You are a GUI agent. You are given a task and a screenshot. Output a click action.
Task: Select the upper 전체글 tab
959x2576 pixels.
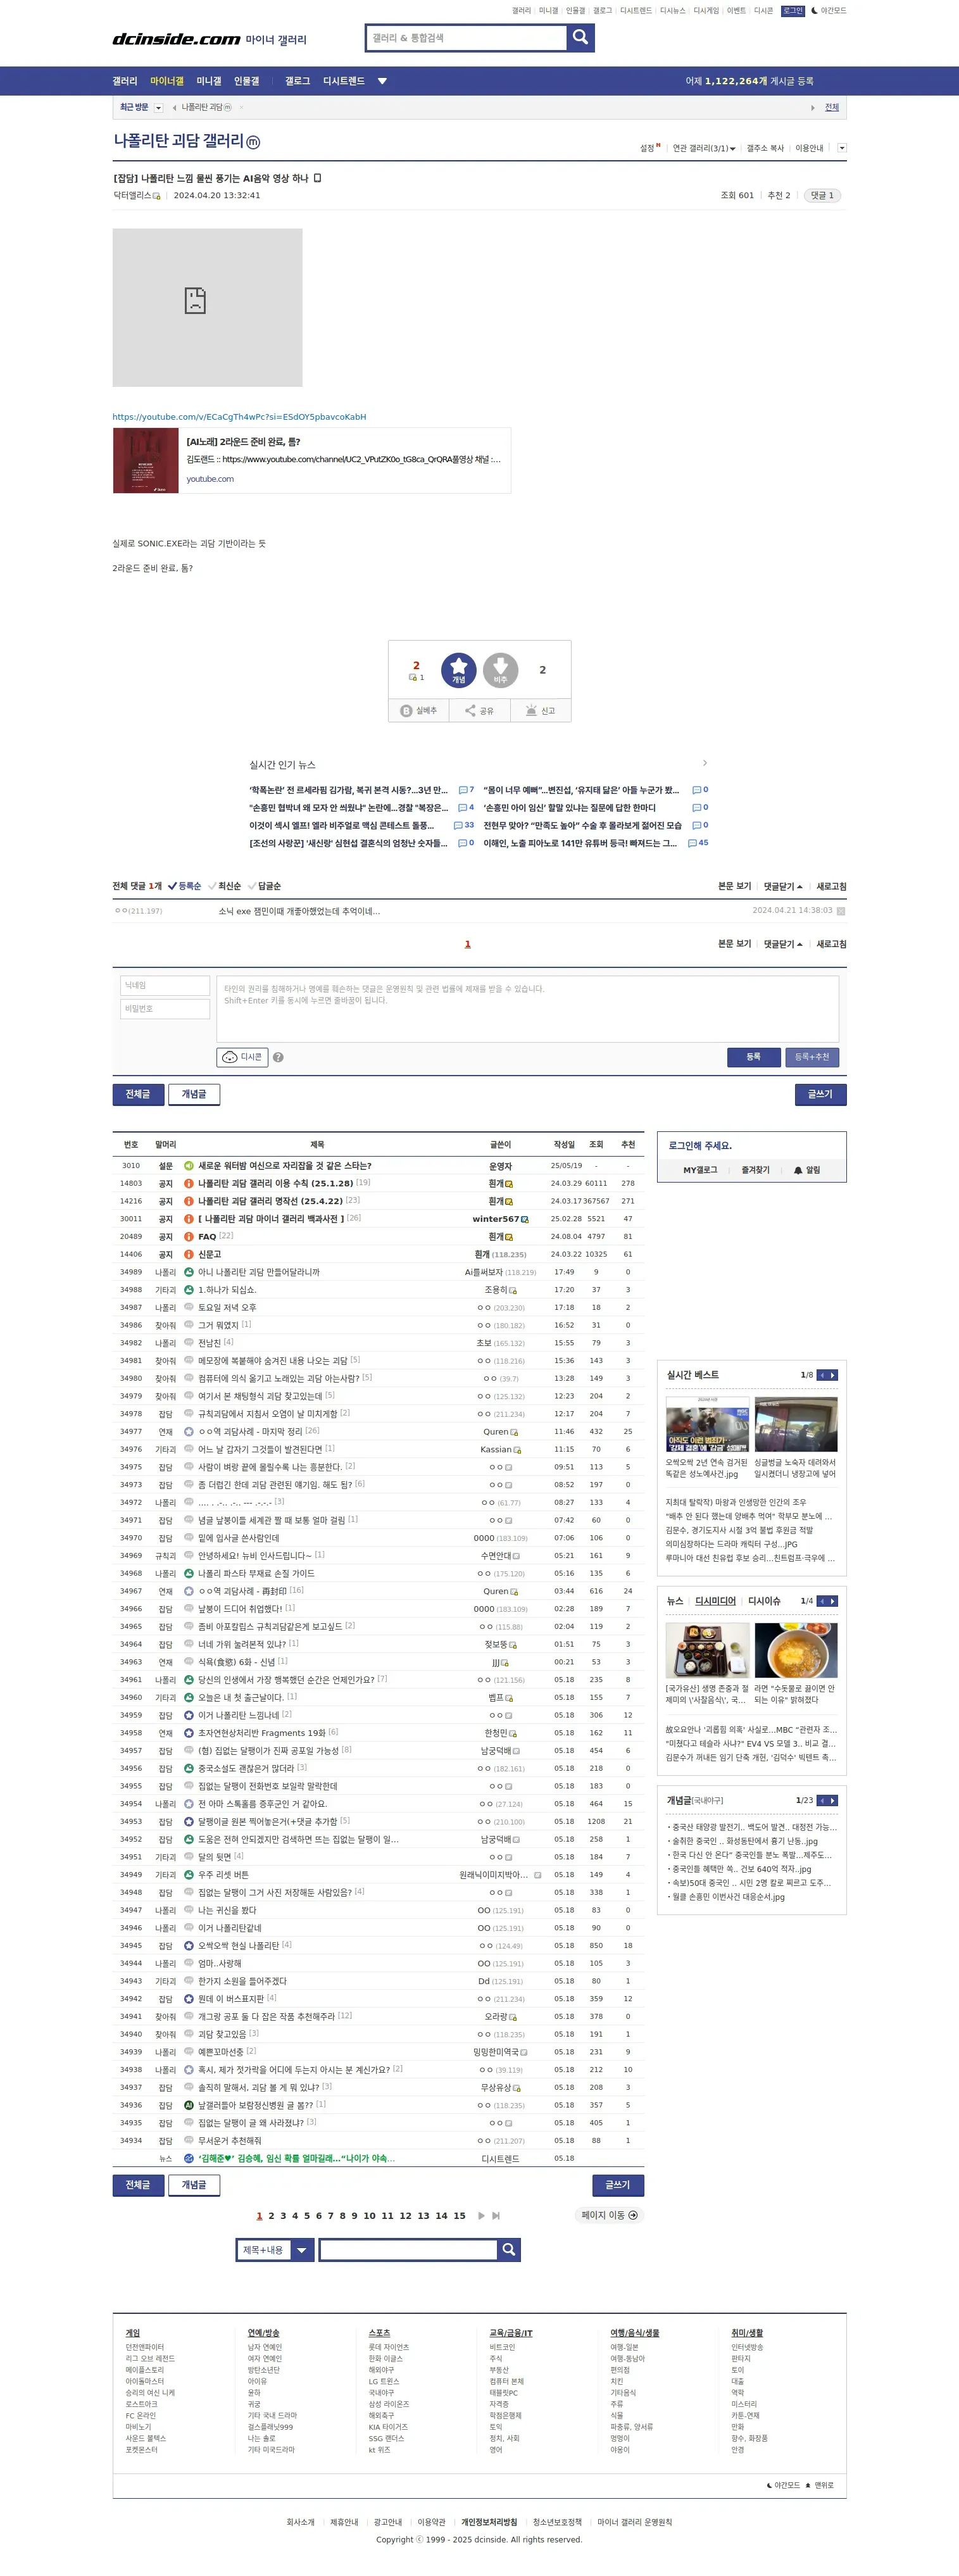click(138, 1094)
